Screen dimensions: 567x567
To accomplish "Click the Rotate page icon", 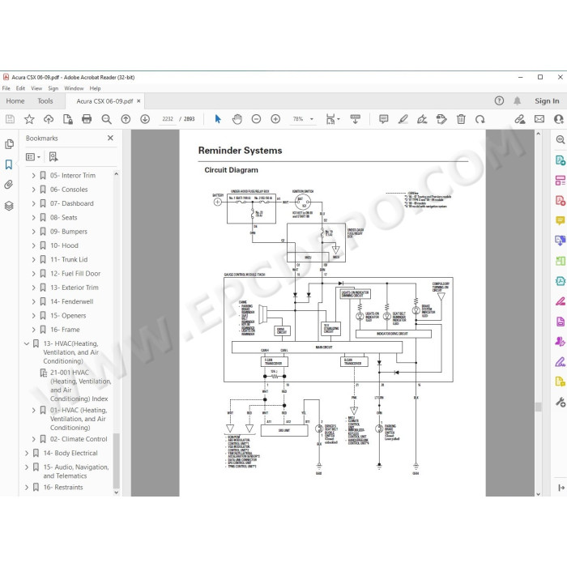I will click(x=480, y=119).
